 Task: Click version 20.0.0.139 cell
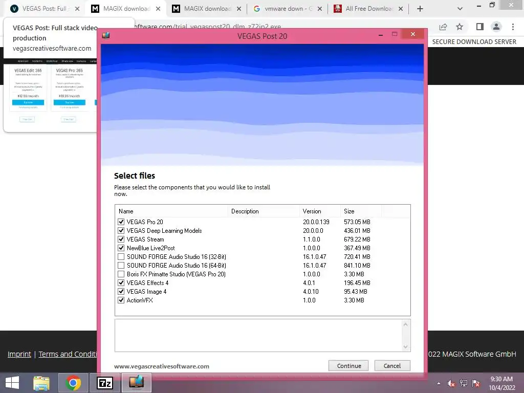(316, 222)
